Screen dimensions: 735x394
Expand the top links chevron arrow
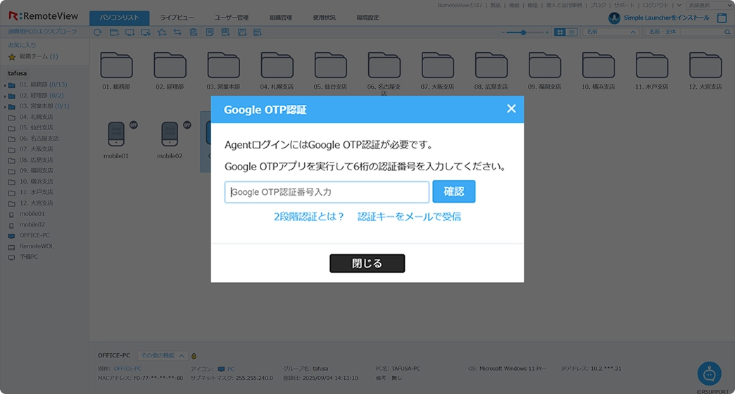point(679,5)
